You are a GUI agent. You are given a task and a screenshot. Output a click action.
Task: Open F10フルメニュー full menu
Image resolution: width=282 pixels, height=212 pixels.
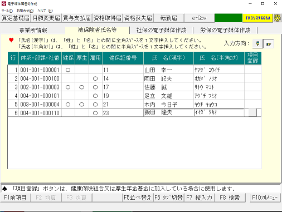pyautogui.click(x=265, y=198)
